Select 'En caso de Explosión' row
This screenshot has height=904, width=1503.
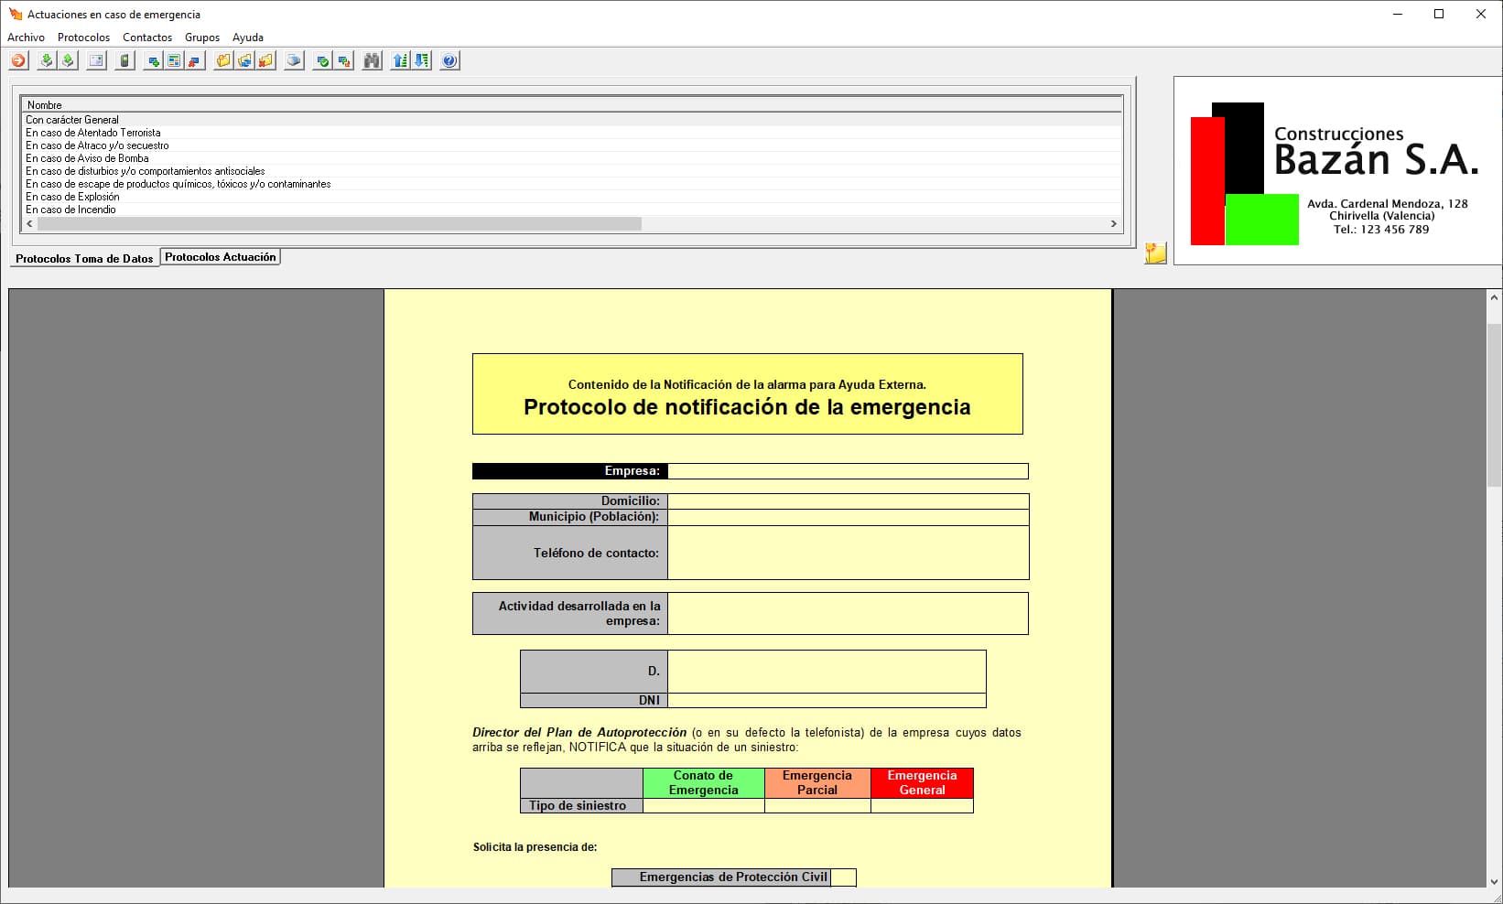[x=571, y=197]
